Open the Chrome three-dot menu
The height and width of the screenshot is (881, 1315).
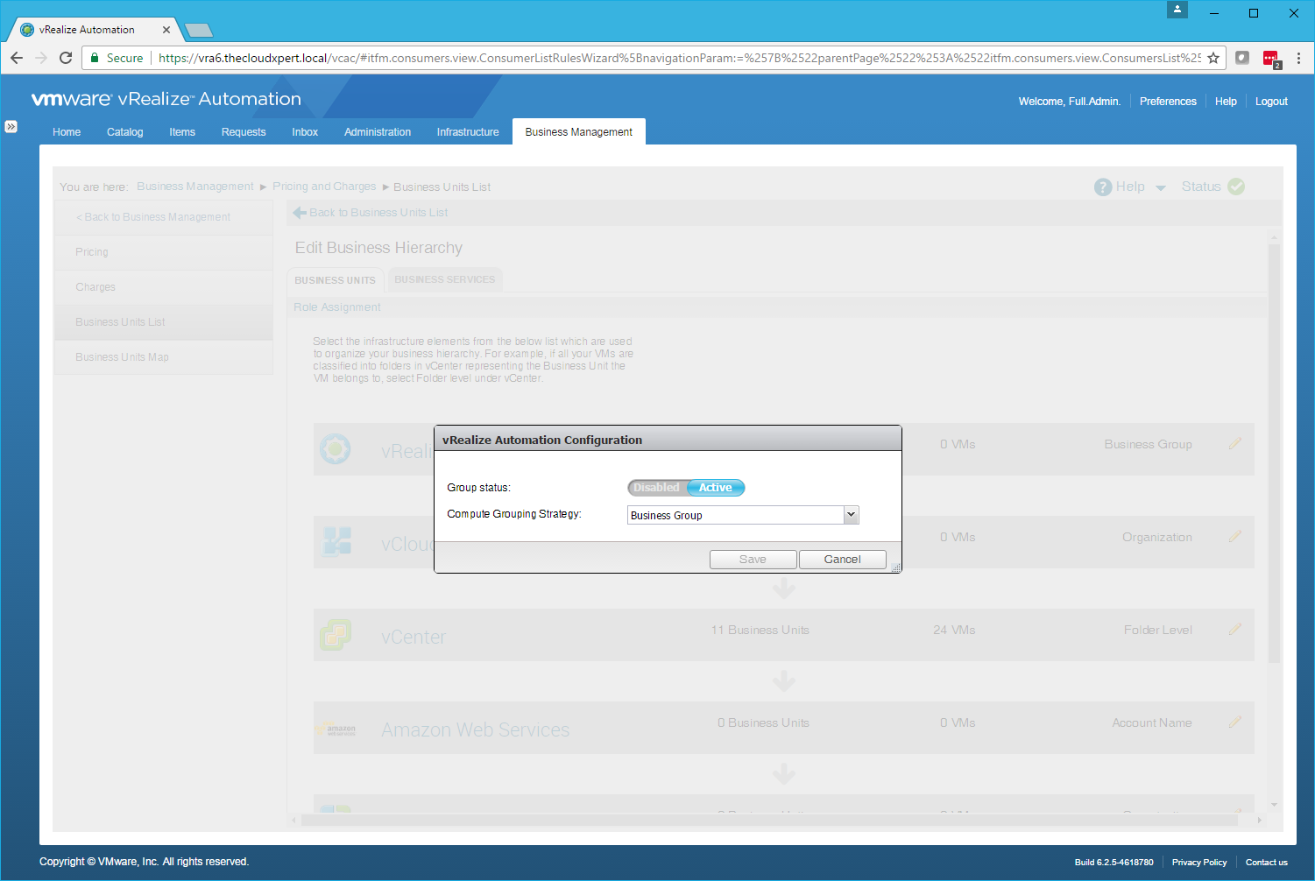click(1298, 58)
